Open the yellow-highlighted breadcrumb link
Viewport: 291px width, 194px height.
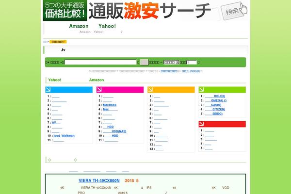pos(58,42)
